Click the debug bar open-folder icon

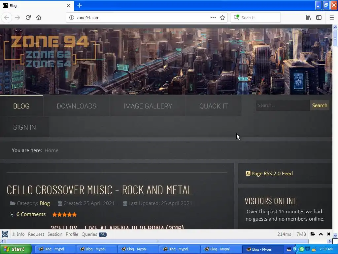pos(313,234)
